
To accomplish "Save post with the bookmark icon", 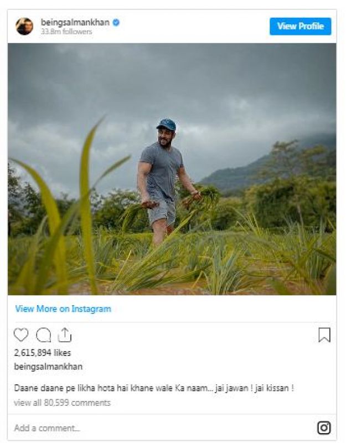I will pyautogui.click(x=324, y=335).
